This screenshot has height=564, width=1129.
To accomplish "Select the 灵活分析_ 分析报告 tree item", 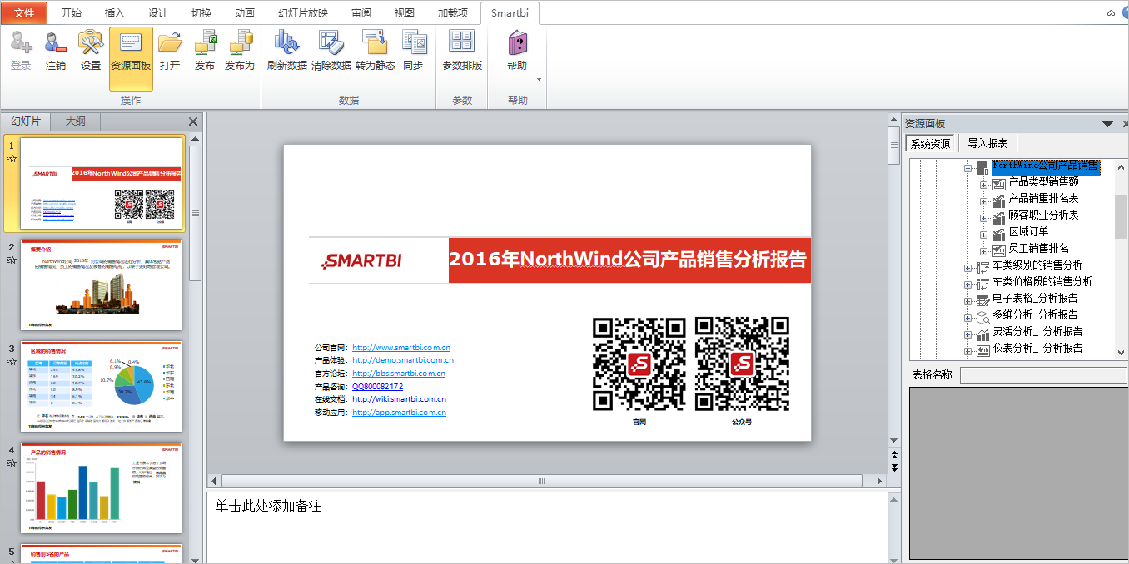I will click(x=1037, y=332).
